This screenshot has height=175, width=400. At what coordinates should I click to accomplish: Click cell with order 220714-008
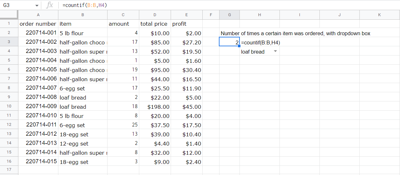click(38, 97)
